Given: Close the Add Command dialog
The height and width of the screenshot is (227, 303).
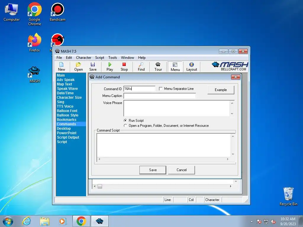Looking at the screenshot, I should (x=236, y=77).
